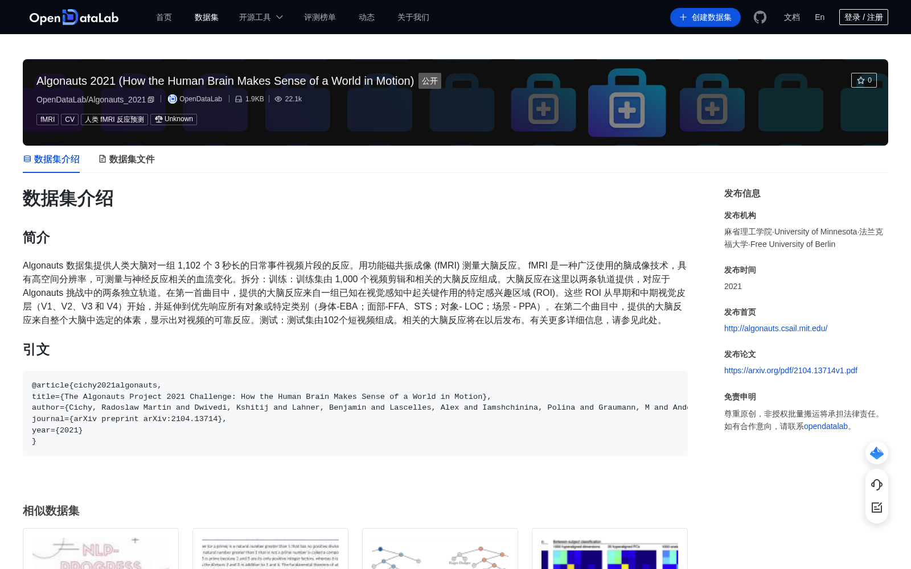The width and height of the screenshot is (911, 569).
Task: Select the 数据集介绍 tab
Action: (51, 159)
